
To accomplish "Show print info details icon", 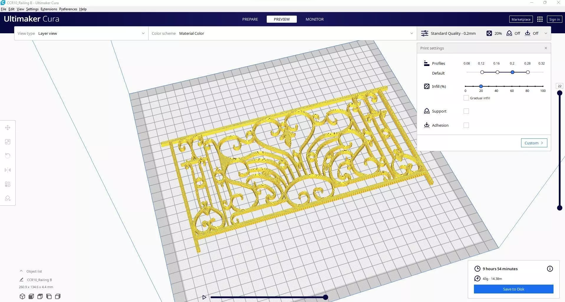I will pyautogui.click(x=550, y=269).
